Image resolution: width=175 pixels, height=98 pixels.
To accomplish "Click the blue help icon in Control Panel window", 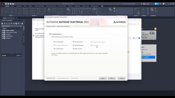I will (139, 38).
